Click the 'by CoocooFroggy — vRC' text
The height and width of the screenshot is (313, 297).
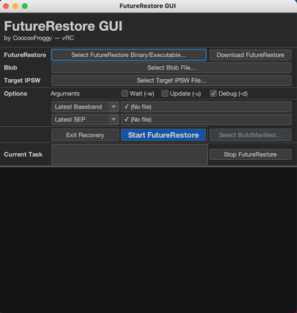(39, 38)
